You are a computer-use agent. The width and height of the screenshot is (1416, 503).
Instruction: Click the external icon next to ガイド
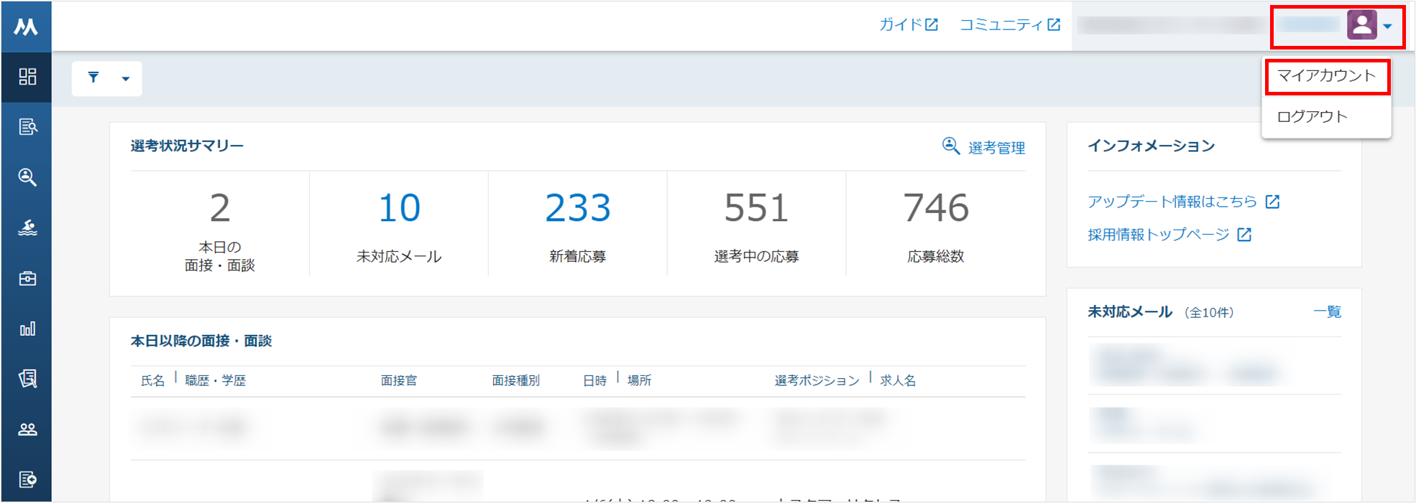(x=932, y=24)
